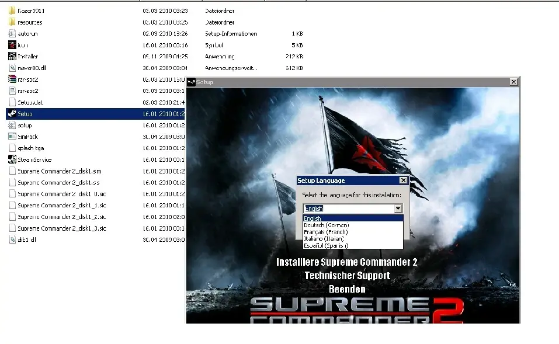Click the Supreme Commander 2_disk1_2.sic file icon

(12, 216)
